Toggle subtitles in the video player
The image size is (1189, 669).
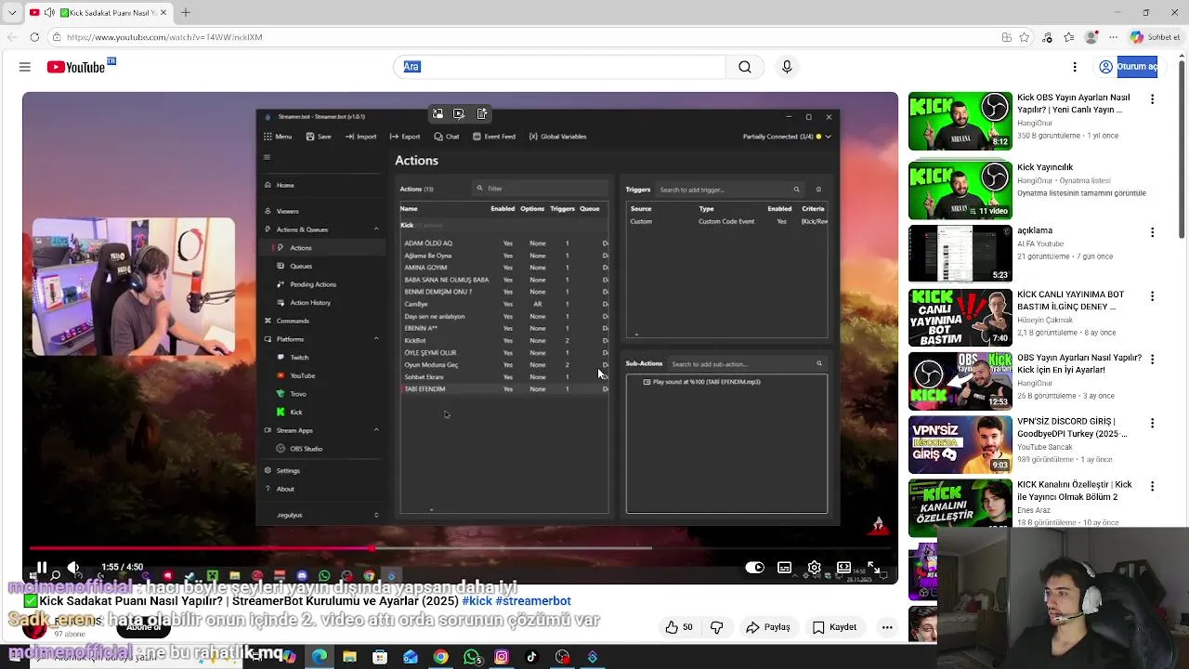[784, 567]
